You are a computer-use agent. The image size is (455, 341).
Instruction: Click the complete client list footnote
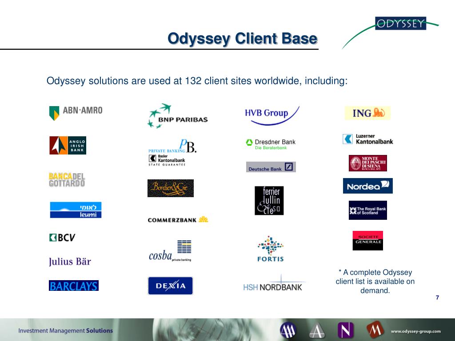pyautogui.click(x=375, y=281)
